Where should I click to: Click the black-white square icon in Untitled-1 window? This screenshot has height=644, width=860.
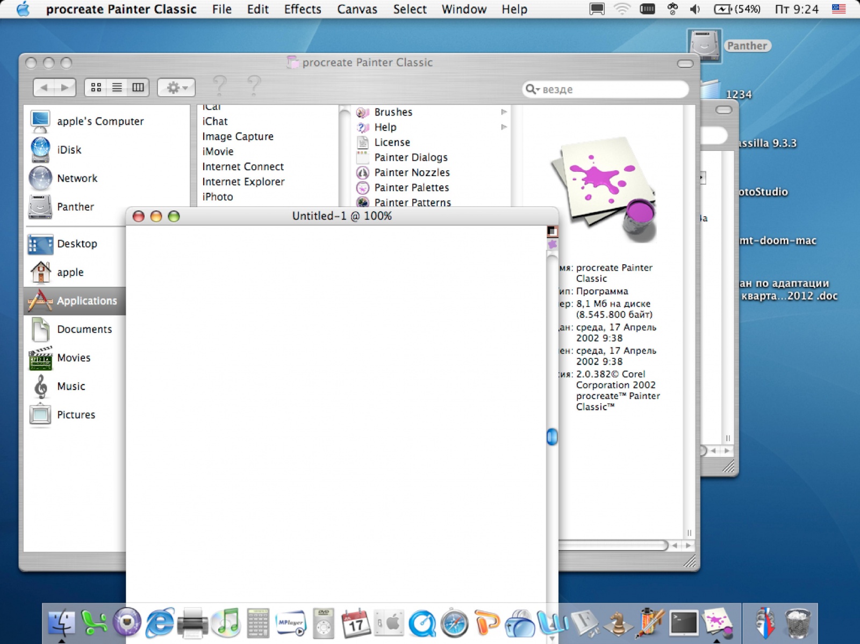pyautogui.click(x=552, y=231)
